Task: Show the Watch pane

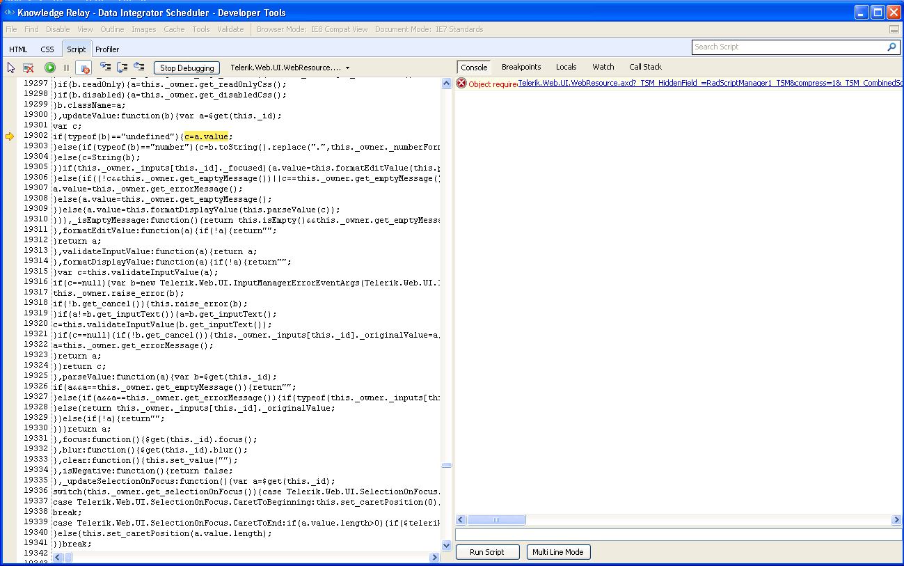Action: click(603, 67)
